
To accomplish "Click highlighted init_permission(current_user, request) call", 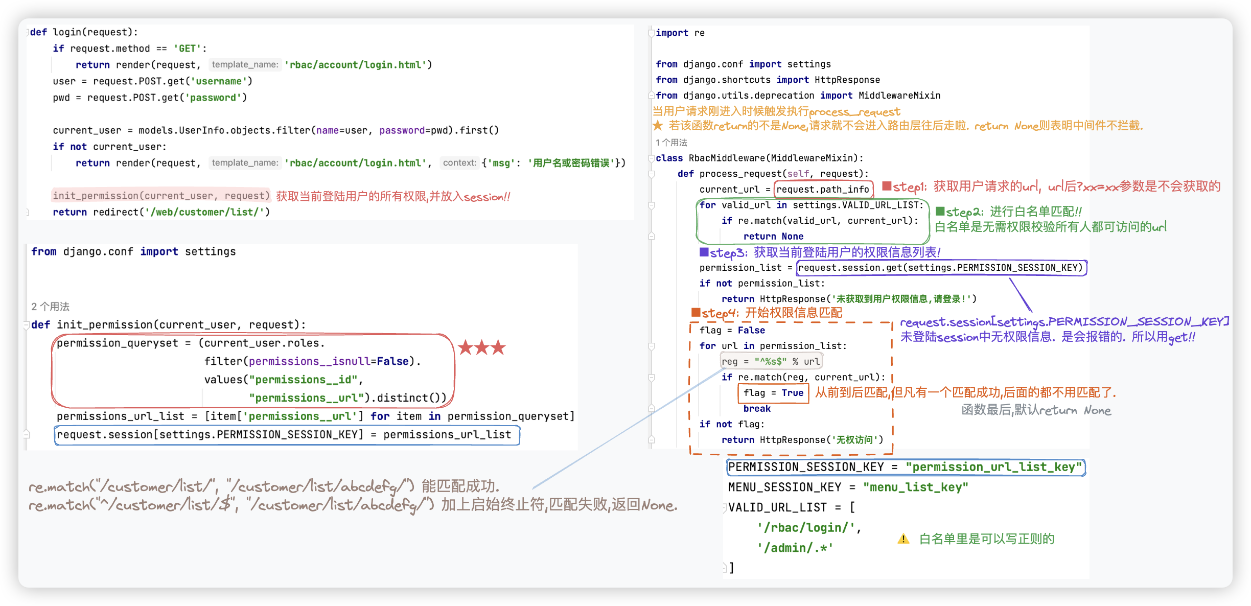I will pyautogui.click(x=161, y=196).
